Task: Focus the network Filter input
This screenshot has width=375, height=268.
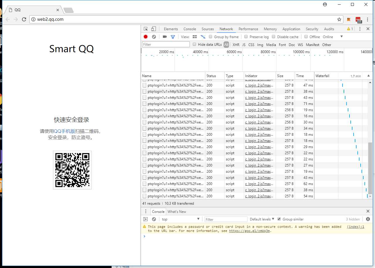Action: tap(166, 45)
